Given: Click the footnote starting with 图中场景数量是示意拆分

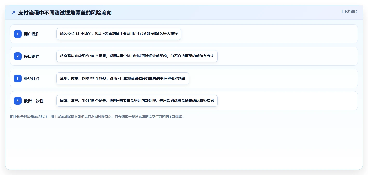Looking at the screenshot, I should click(97, 116).
